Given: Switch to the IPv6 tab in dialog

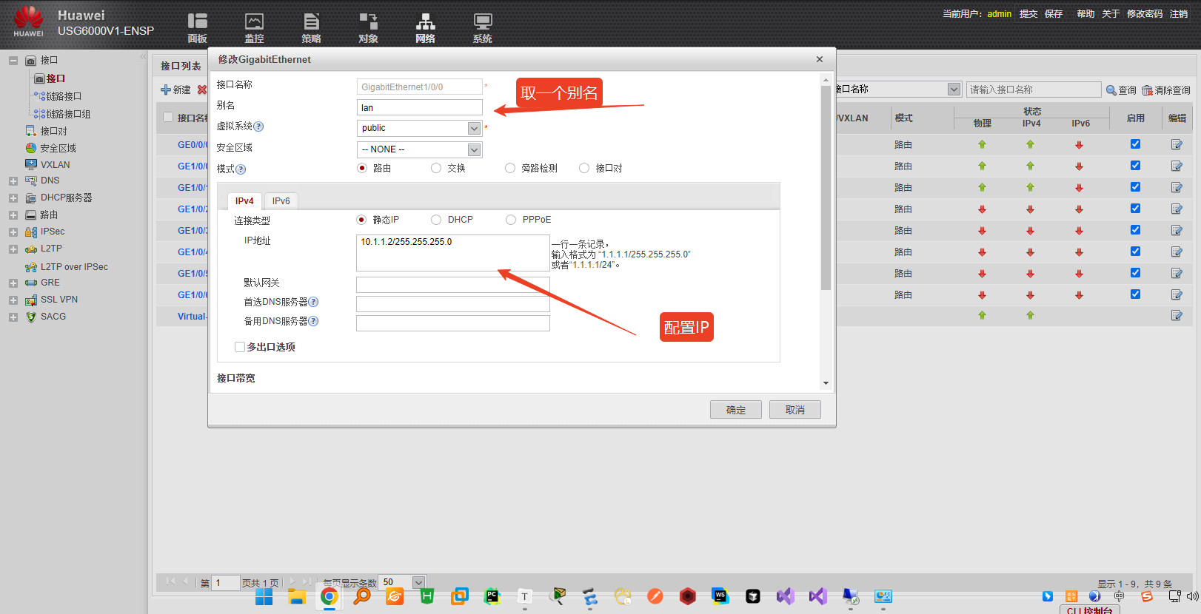Looking at the screenshot, I should point(281,201).
